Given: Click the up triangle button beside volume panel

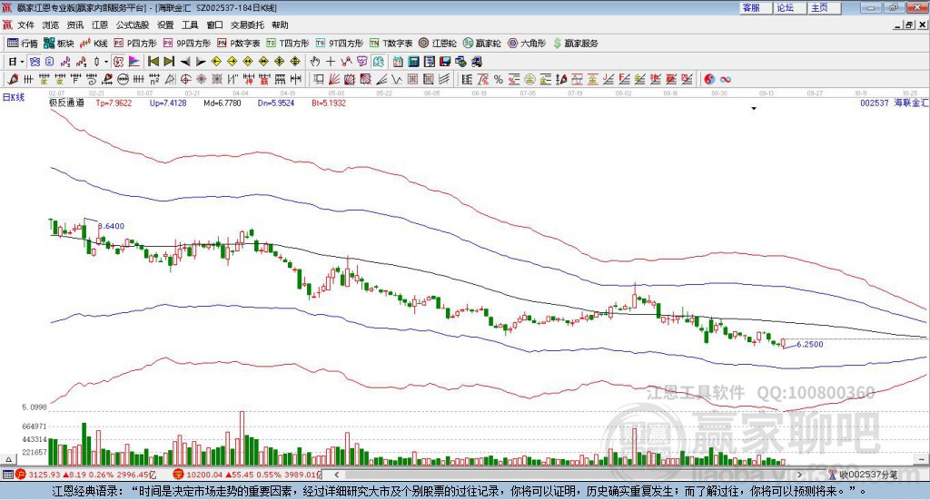Looking at the screenshot, I should (x=8, y=459).
